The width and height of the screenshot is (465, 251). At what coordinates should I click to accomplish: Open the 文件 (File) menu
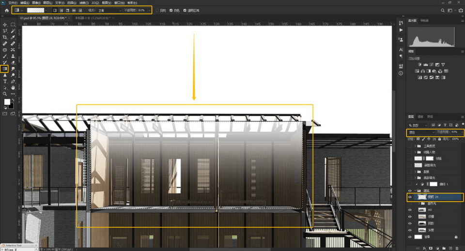point(12,2)
